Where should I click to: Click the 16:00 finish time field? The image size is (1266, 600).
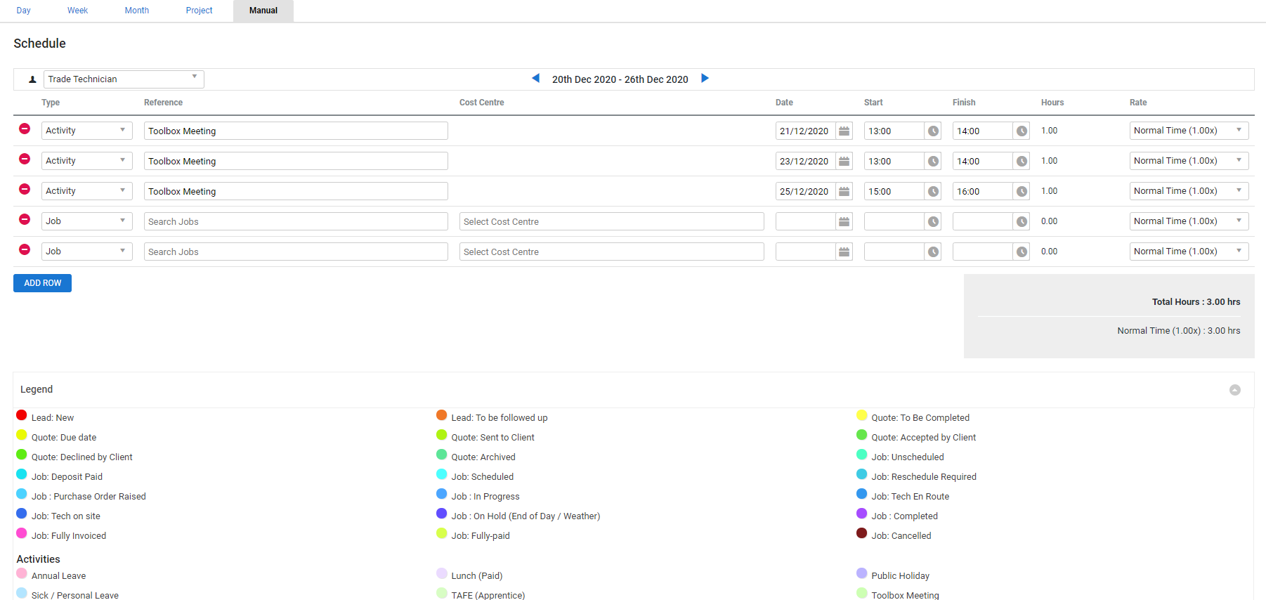[982, 191]
